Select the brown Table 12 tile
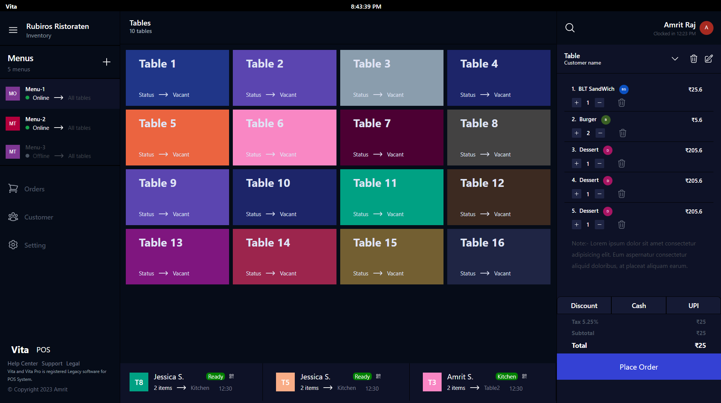The height and width of the screenshot is (403, 721). (499, 197)
